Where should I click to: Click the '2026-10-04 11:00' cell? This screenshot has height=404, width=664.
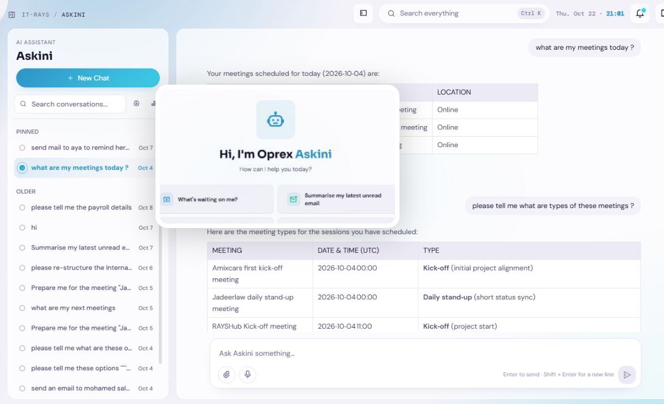[x=366, y=326]
